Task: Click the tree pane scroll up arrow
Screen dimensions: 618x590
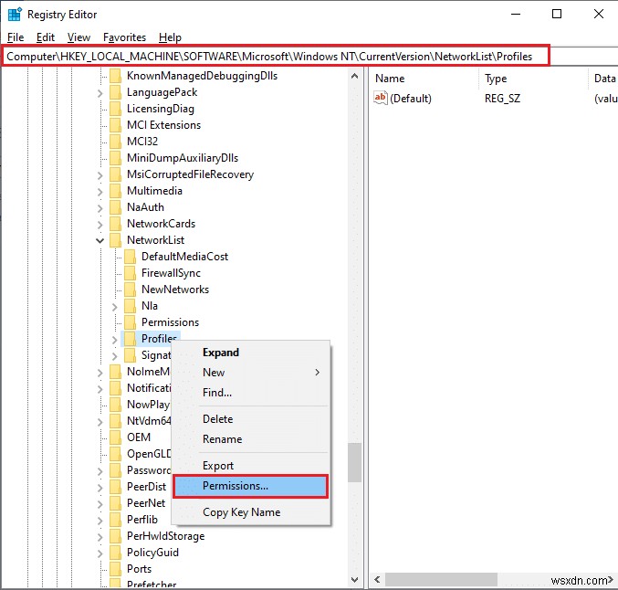Action: point(354,76)
